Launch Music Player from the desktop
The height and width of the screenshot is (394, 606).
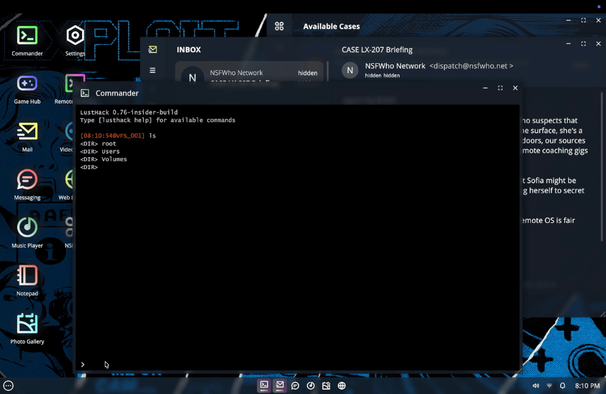tap(27, 233)
